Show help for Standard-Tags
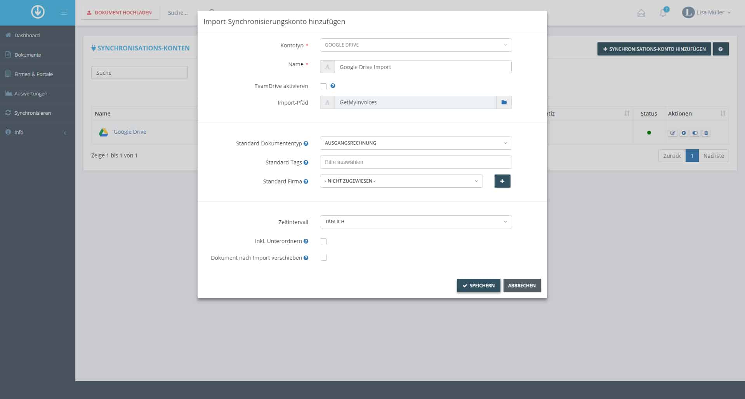Viewport: 745px width, 399px height. 306,162
